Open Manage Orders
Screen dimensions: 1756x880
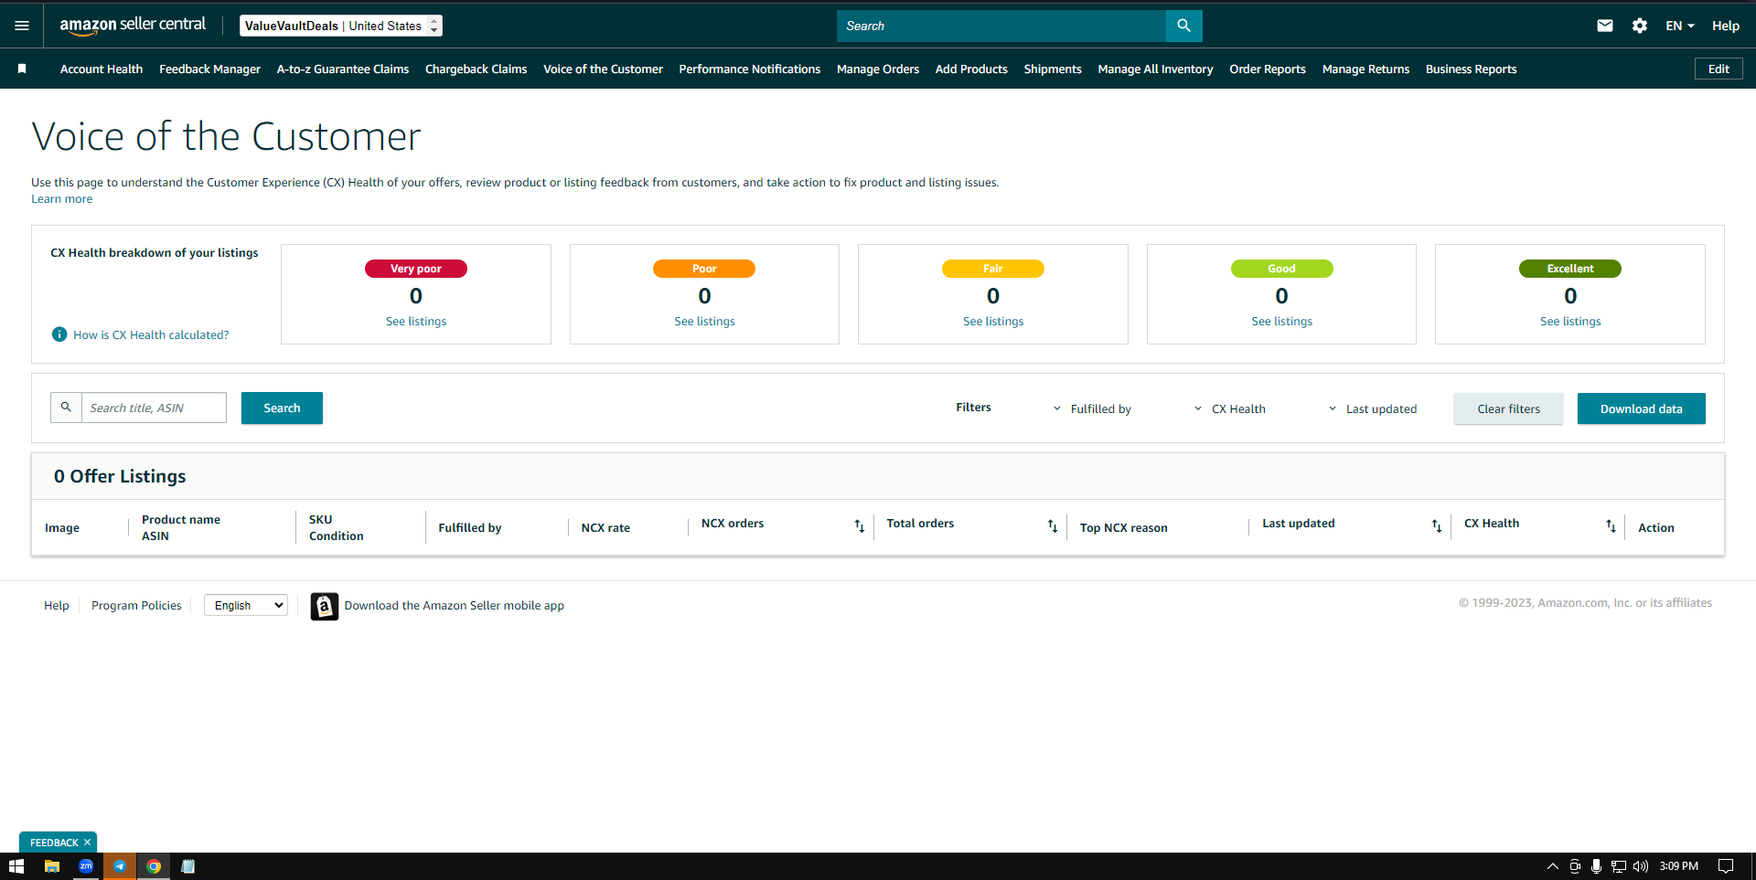point(878,69)
